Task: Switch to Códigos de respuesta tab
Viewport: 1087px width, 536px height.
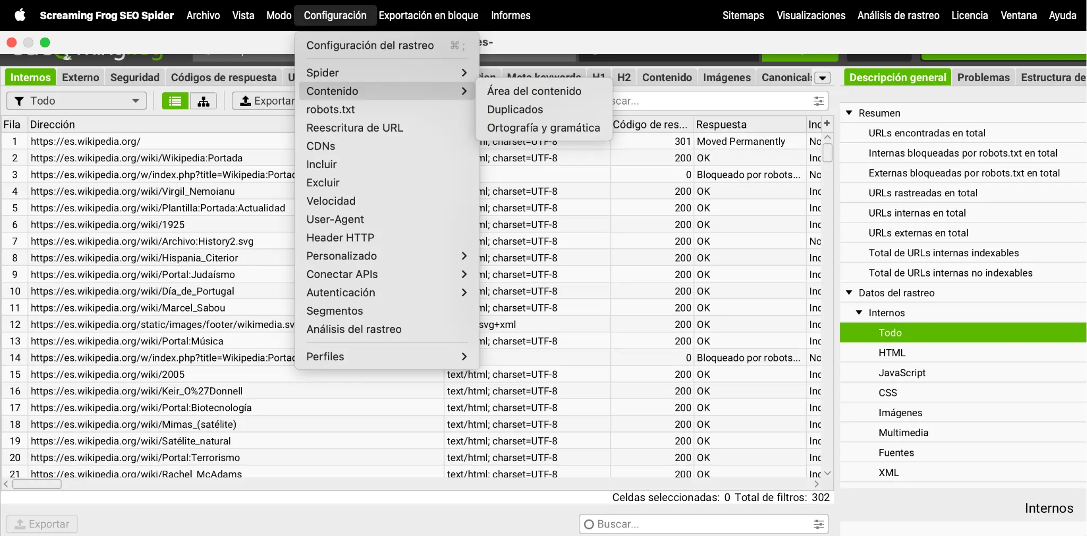Action: pyautogui.click(x=223, y=77)
